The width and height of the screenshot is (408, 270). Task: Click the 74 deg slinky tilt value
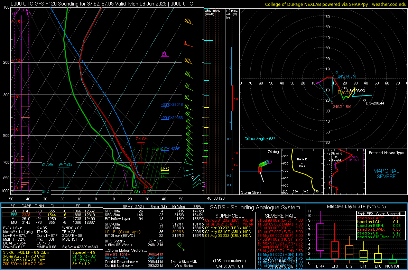tap(273, 152)
